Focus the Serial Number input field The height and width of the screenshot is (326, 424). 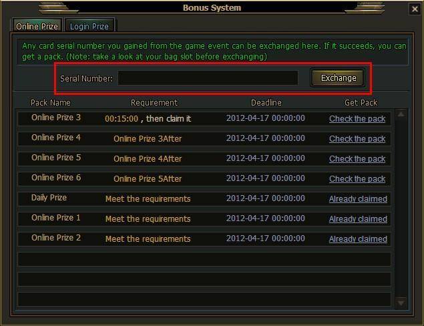pos(208,78)
